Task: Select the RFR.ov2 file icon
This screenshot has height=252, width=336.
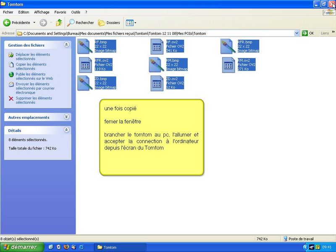Action: click(85, 65)
